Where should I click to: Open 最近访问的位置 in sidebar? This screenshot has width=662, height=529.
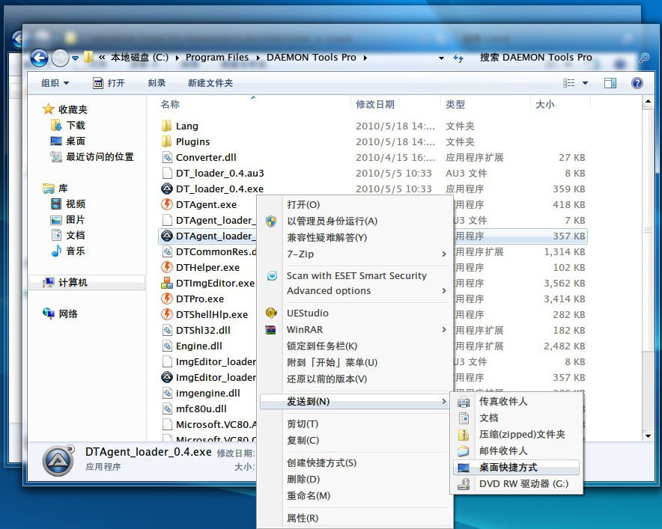[x=92, y=157]
